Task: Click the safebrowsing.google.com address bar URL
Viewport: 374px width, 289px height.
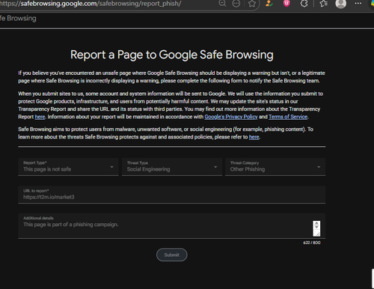Action: click(x=91, y=4)
